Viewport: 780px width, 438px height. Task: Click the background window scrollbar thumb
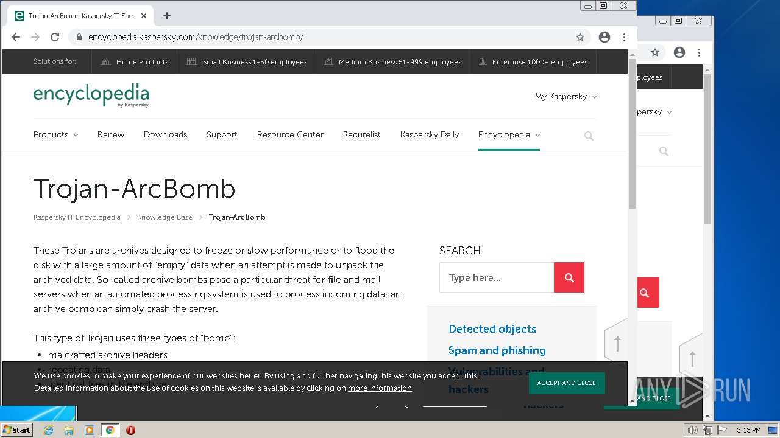707,149
